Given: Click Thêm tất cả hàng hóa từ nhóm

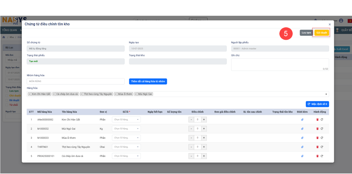Looking at the screenshot, I should pos(148,81).
